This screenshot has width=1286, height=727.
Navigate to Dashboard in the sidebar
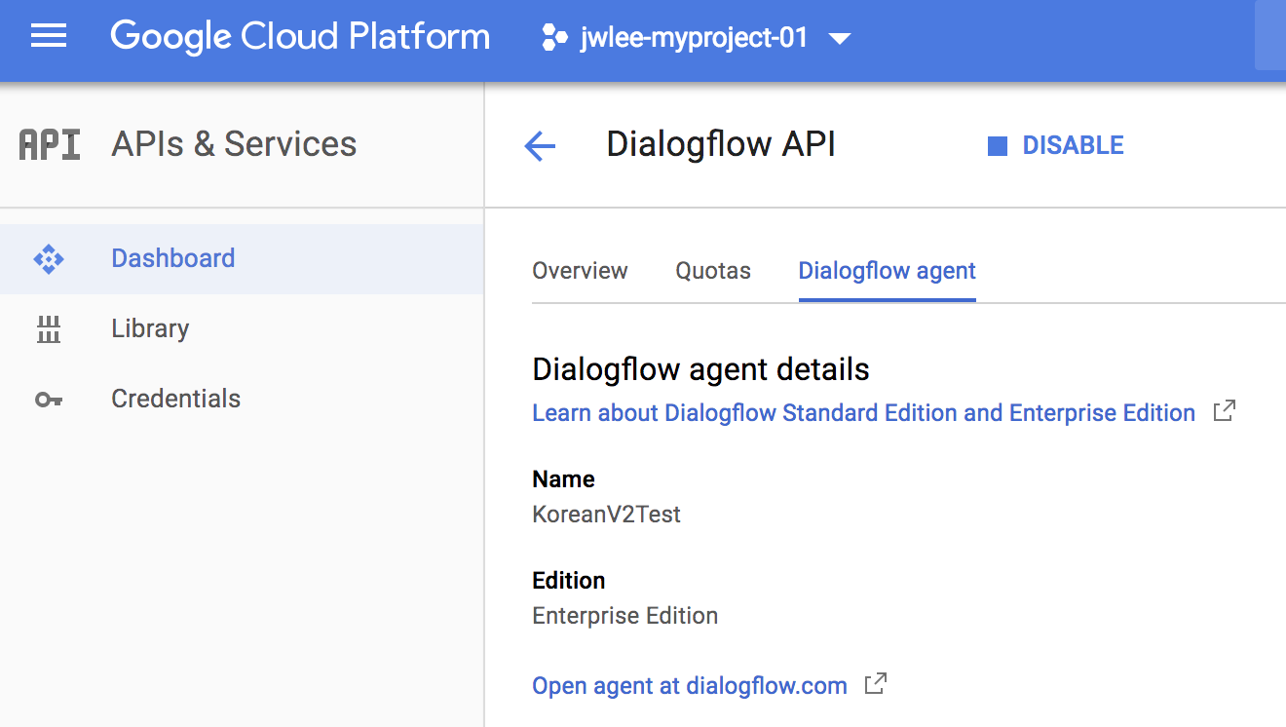pyautogui.click(x=172, y=257)
